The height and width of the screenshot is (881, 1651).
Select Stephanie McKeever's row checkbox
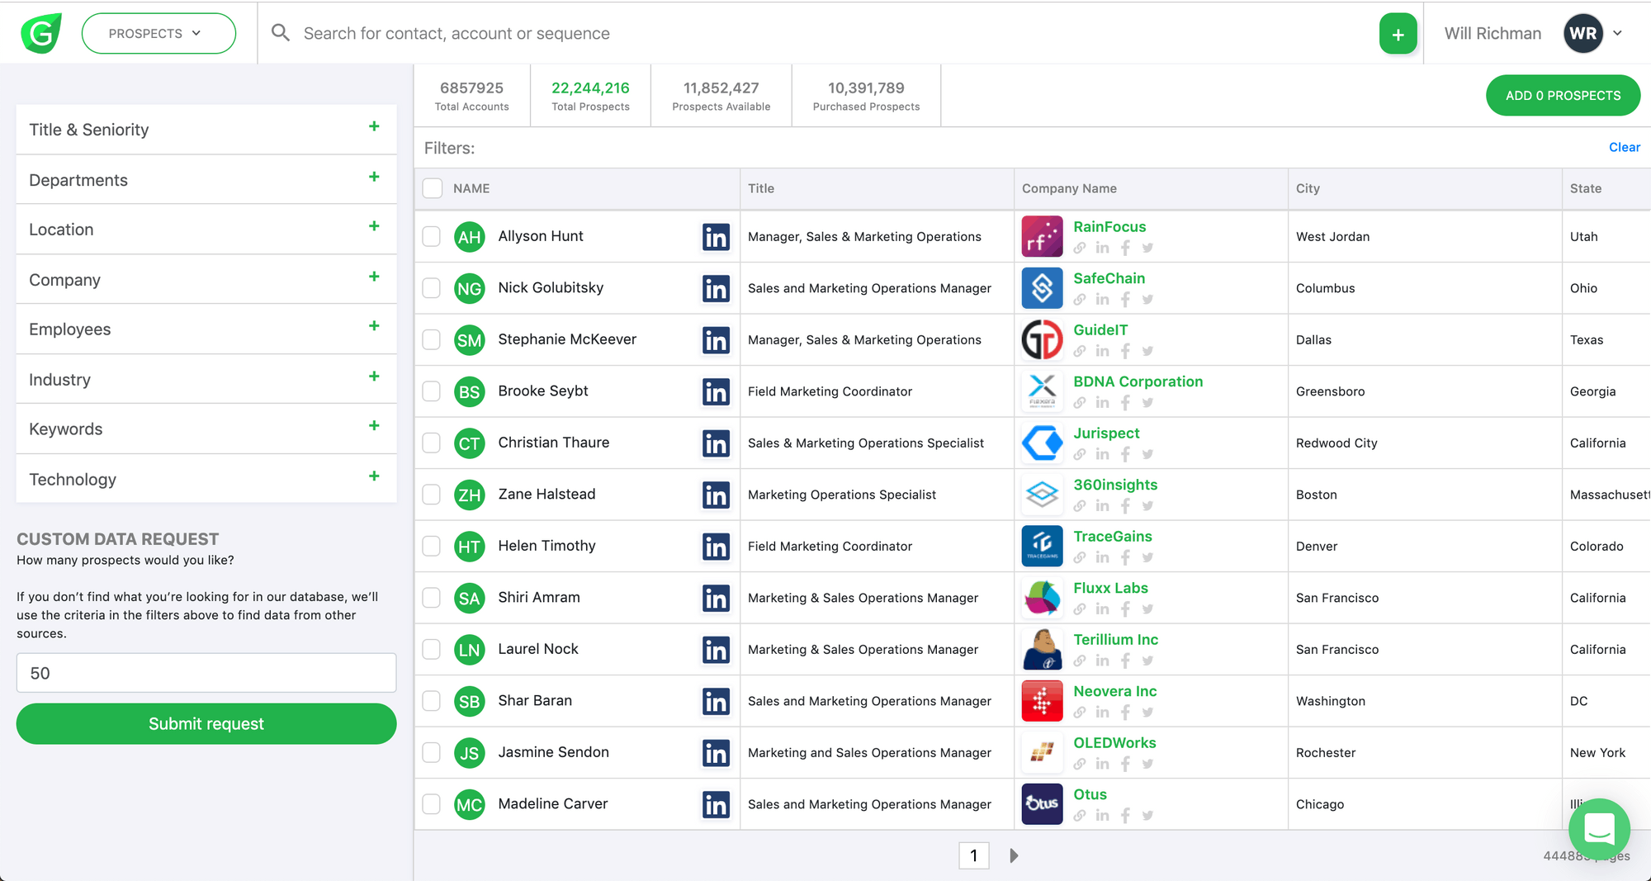432,339
